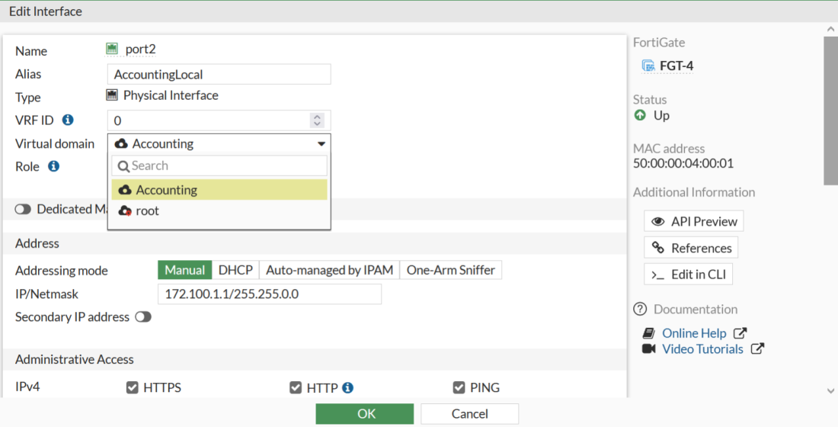The height and width of the screenshot is (427, 838).
Task: Open the Online Help link
Action: 693,333
